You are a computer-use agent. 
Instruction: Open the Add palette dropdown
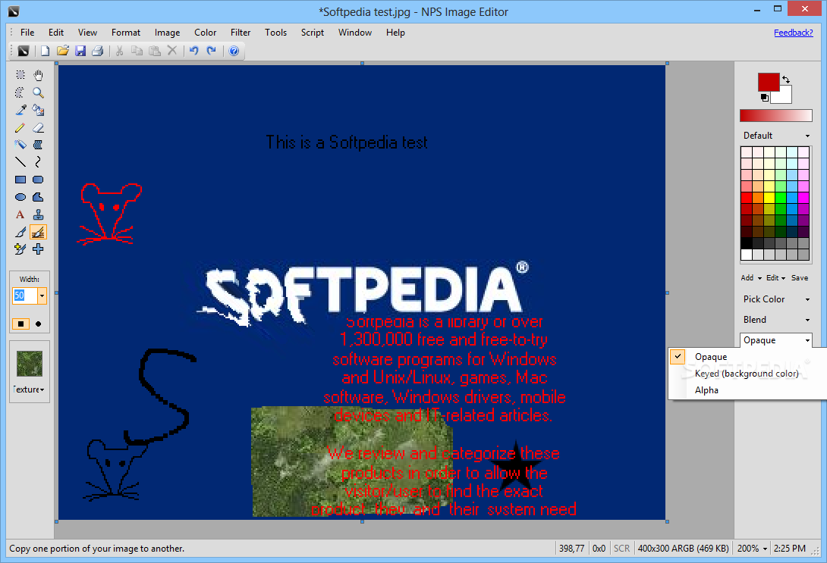(x=751, y=277)
